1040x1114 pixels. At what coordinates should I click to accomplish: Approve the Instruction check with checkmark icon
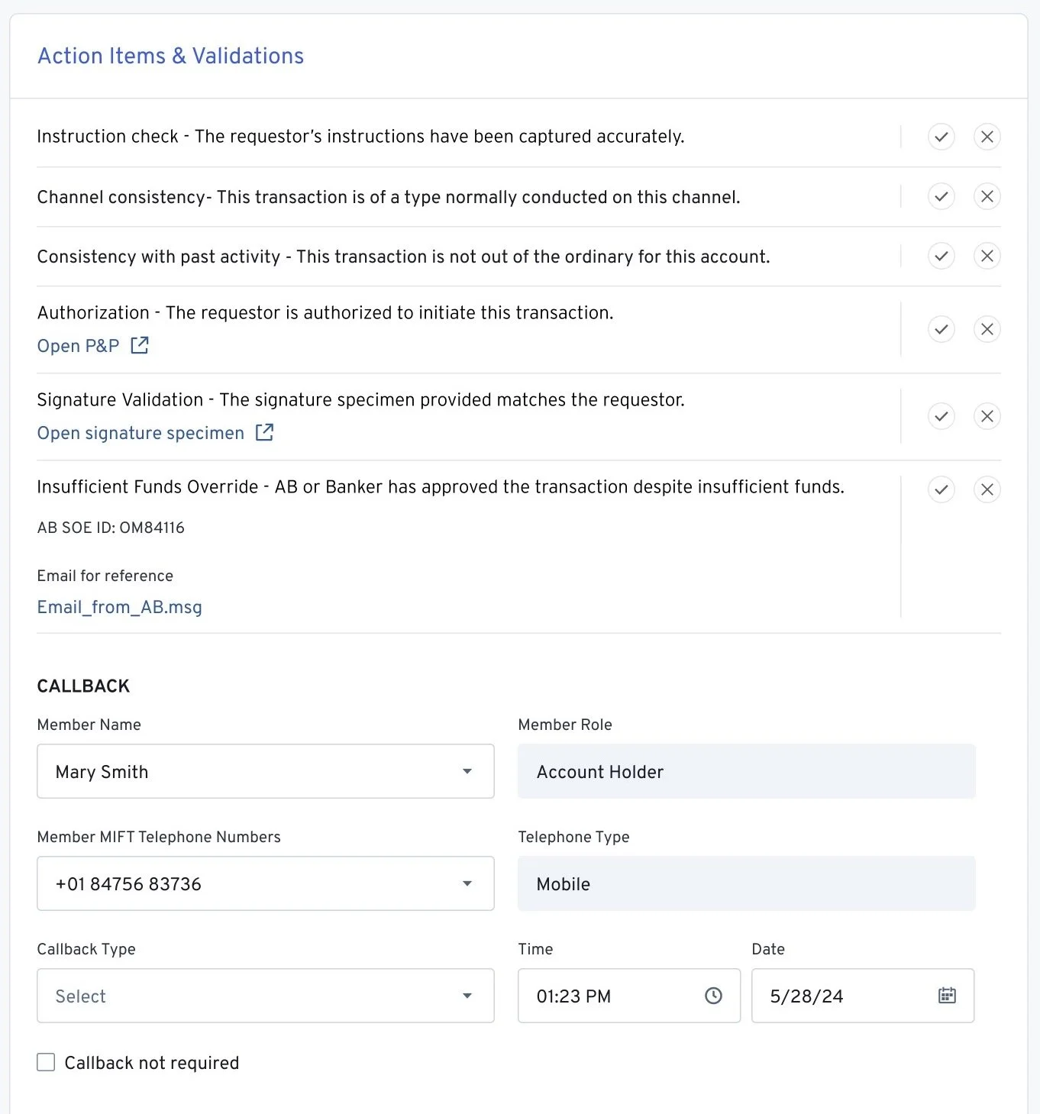click(941, 137)
